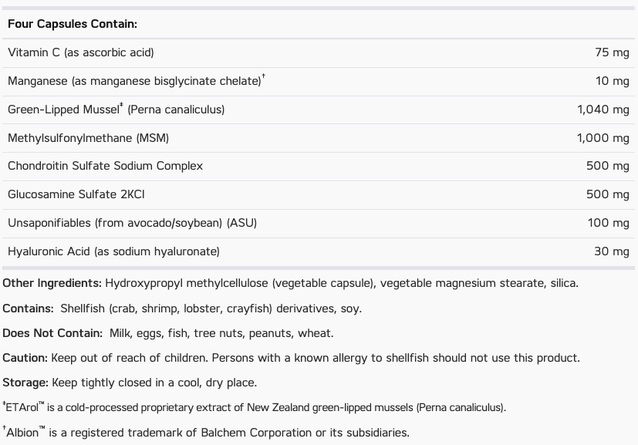Screen dimensions: 638x445
Task: Click the 75 mg amount value
Action: tap(612, 52)
